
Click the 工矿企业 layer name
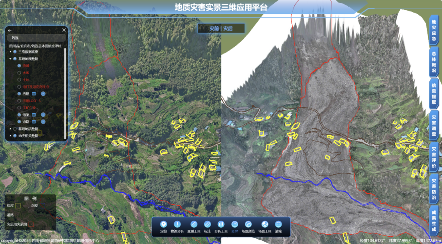click(29, 108)
